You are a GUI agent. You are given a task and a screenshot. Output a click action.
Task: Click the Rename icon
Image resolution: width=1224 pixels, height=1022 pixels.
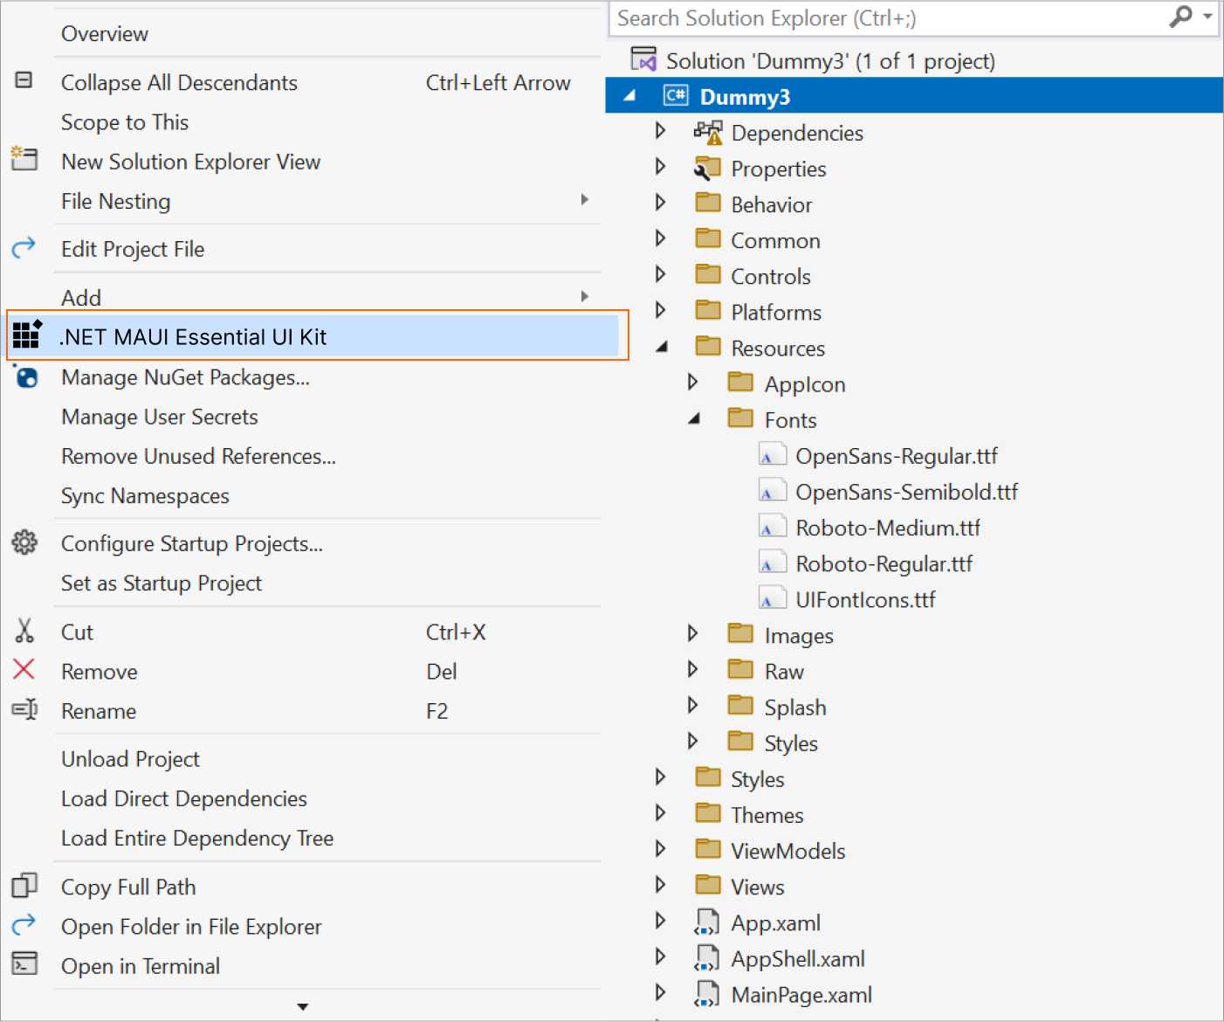tap(24, 709)
